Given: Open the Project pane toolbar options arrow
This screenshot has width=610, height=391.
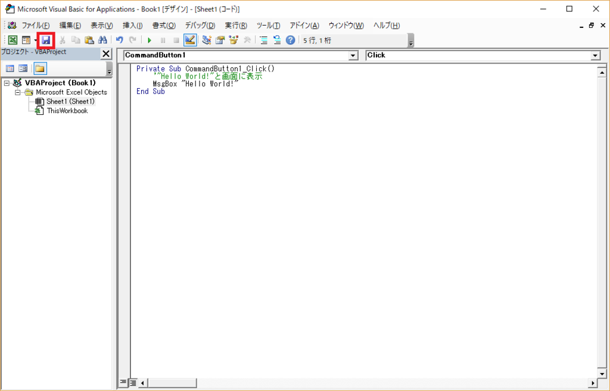Looking at the screenshot, I should click(110, 69).
